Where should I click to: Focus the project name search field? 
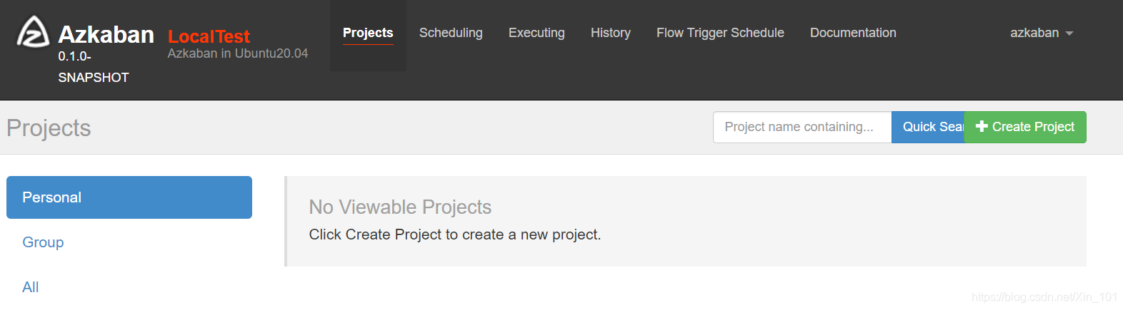(x=802, y=127)
